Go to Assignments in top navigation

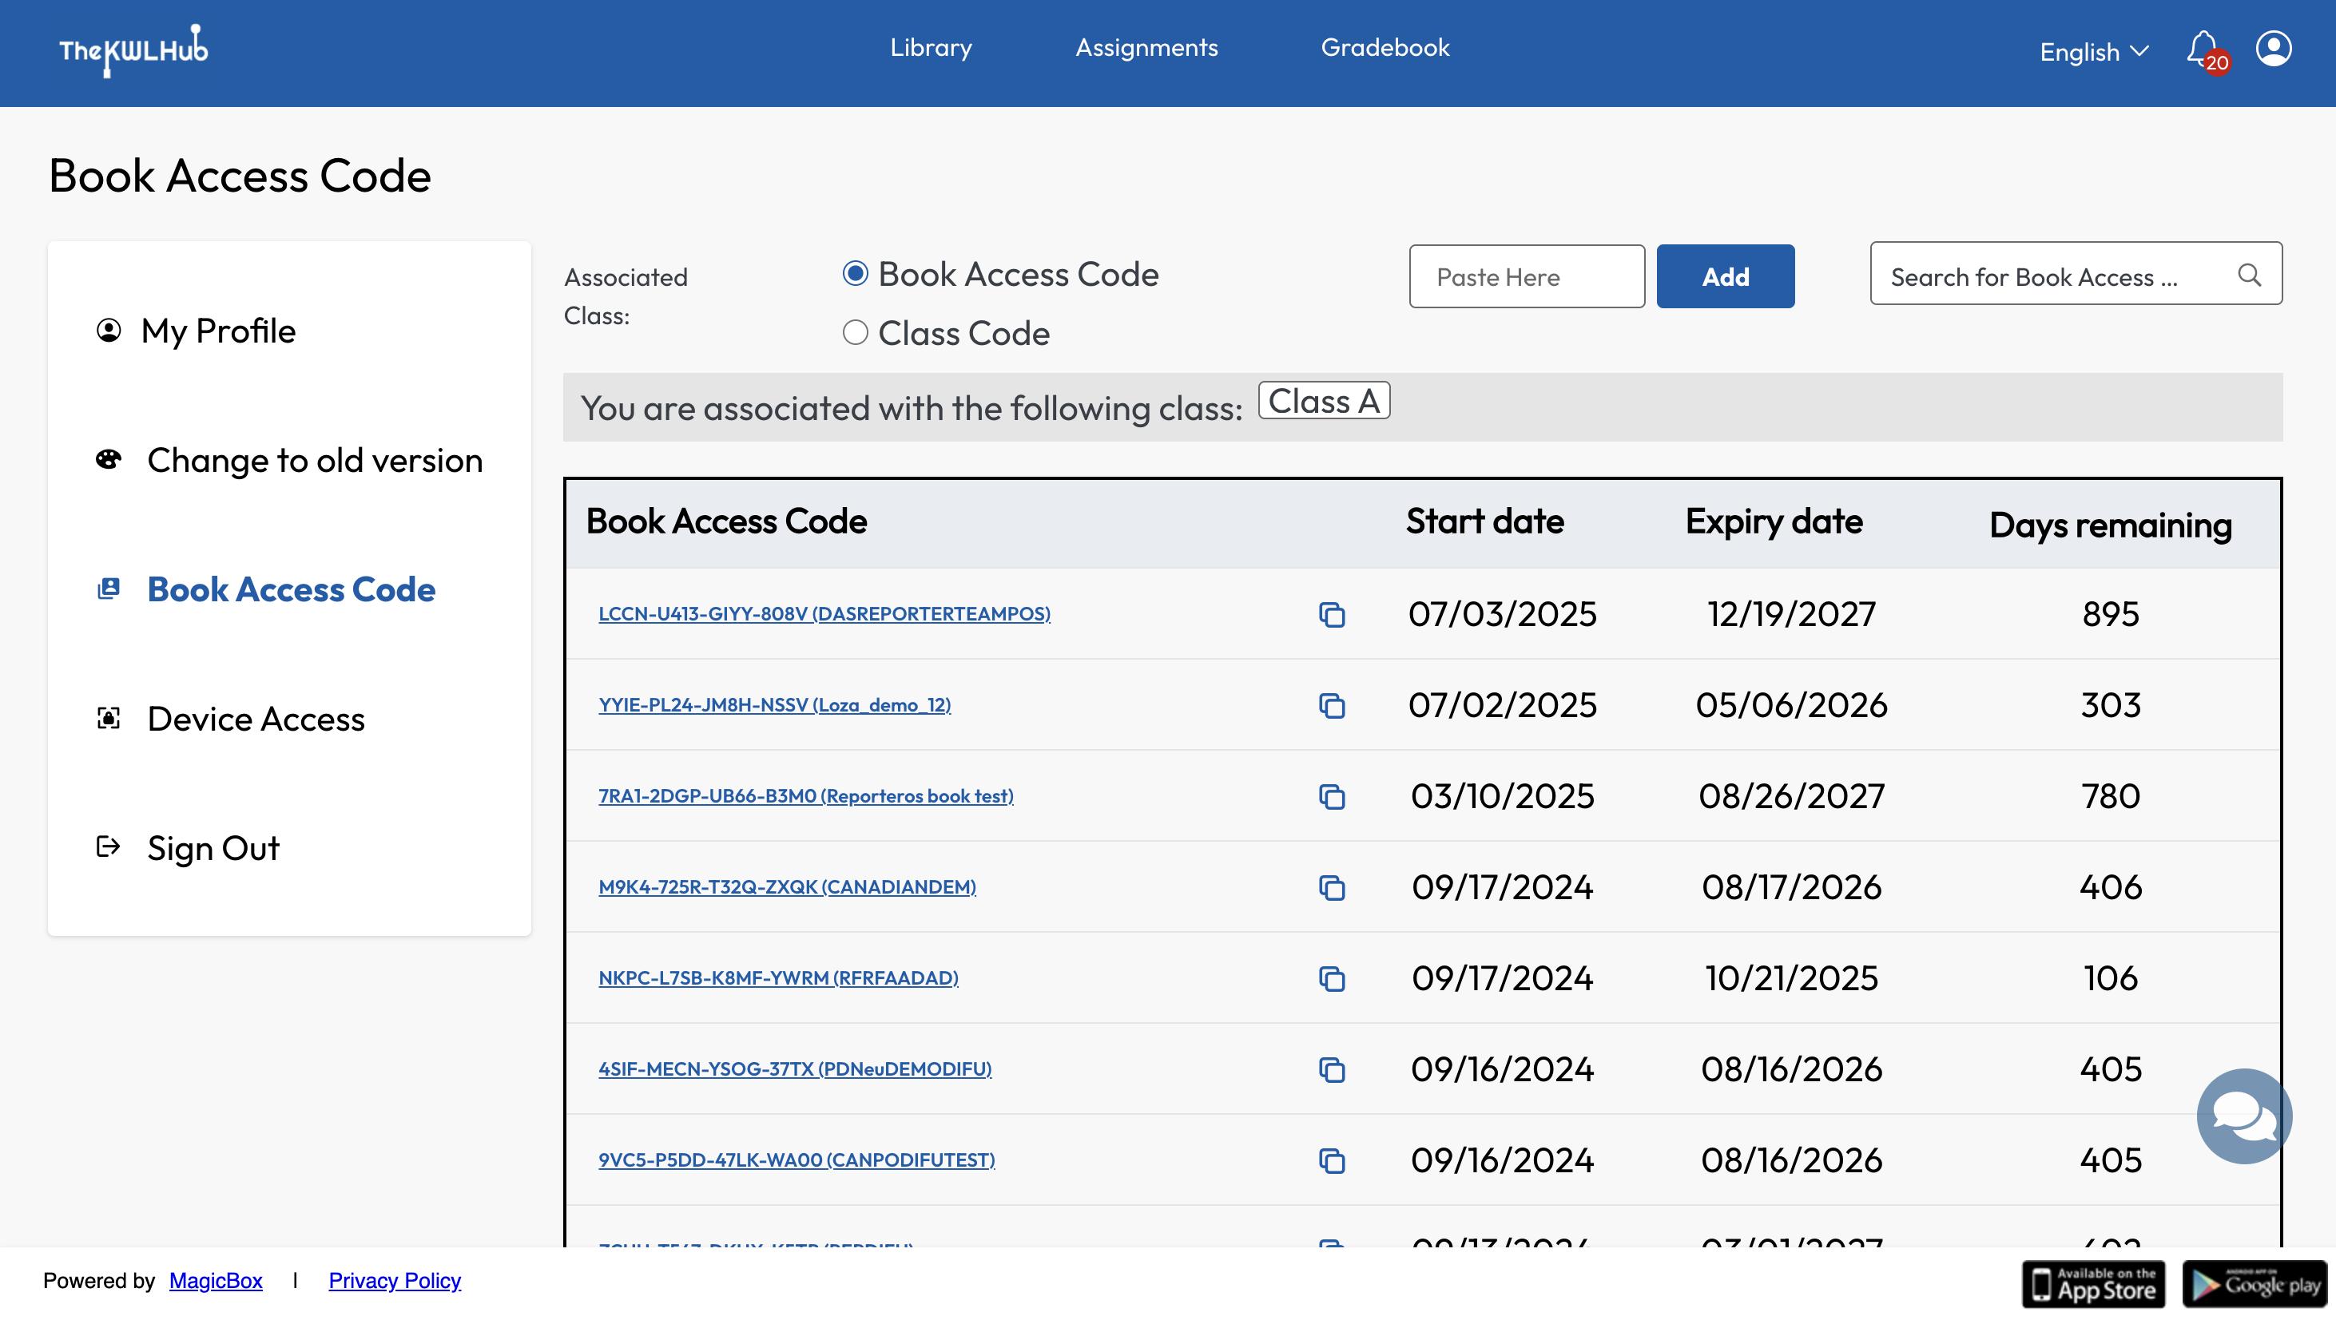tap(1146, 47)
